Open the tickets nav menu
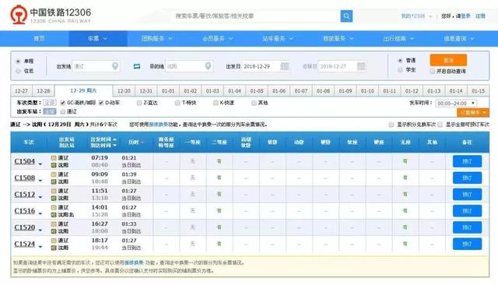The height and width of the screenshot is (285, 498). point(97,39)
